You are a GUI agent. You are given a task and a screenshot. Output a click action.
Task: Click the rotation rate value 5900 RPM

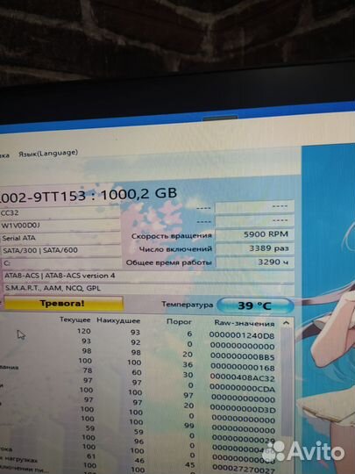click(x=255, y=234)
